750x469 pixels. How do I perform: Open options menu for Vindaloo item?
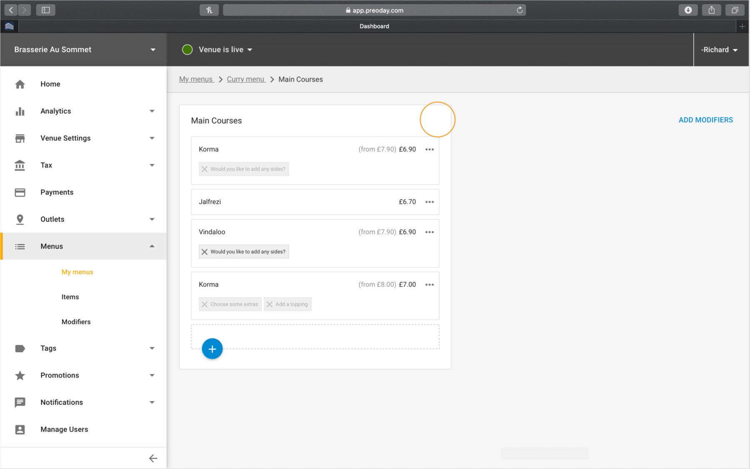point(430,232)
